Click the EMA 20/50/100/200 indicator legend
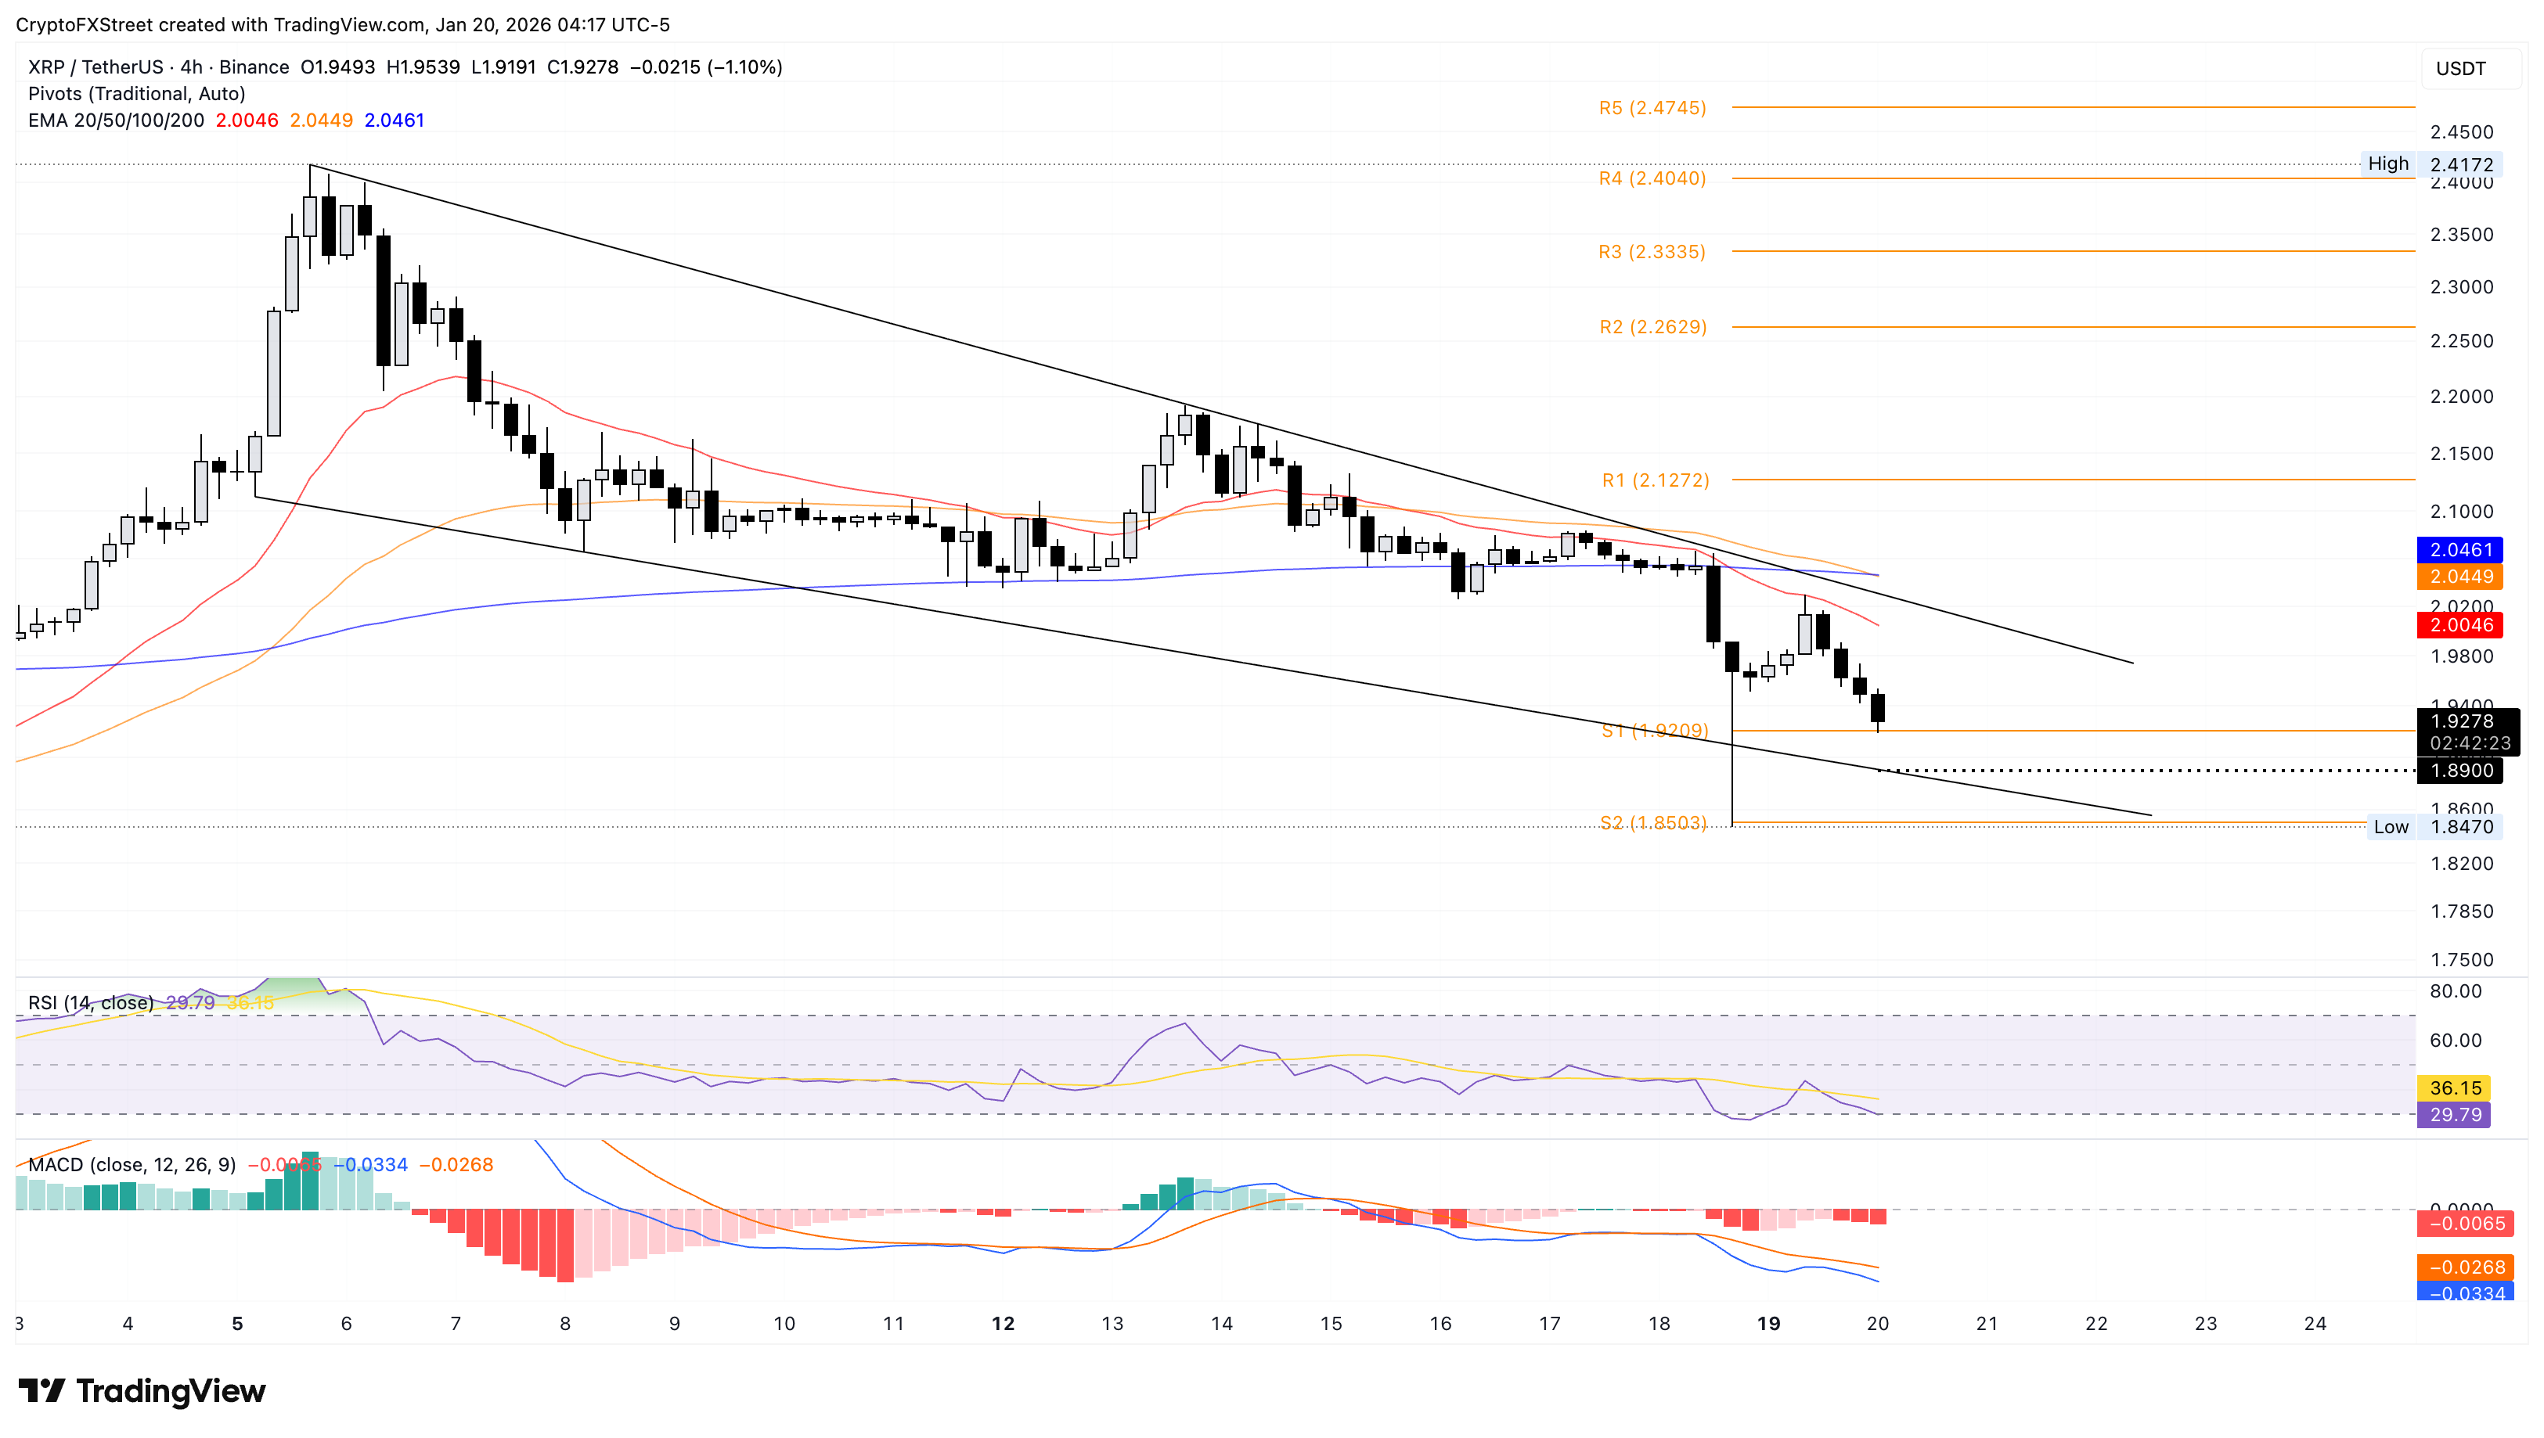Screen dimensions: 2544x1438 pos(116,120)
